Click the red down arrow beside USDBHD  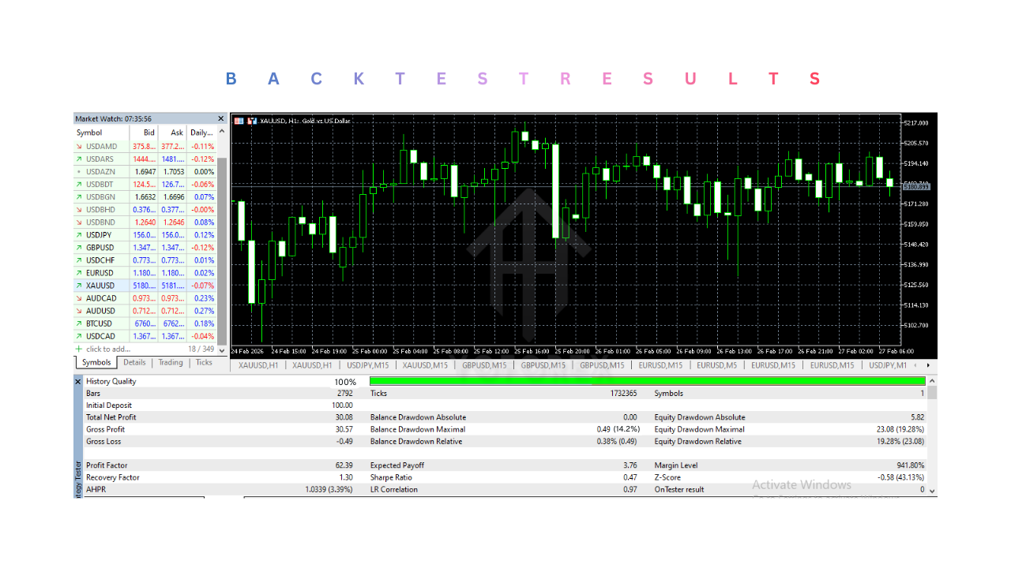coord(79,209)
